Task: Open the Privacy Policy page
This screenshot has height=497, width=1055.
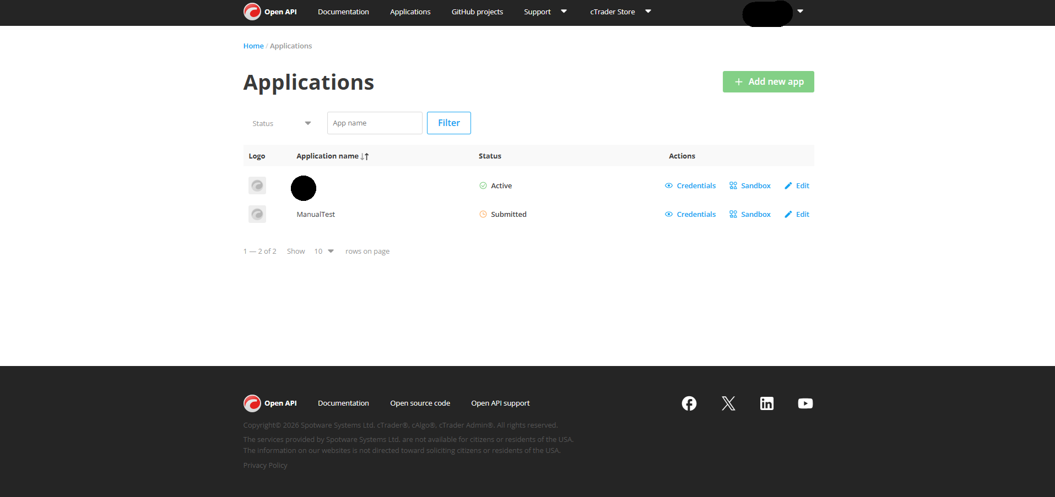Action: click(265, 465)
